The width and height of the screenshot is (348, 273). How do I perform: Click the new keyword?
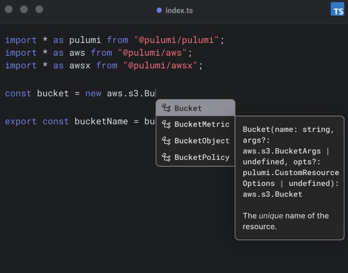coord(93,93)
